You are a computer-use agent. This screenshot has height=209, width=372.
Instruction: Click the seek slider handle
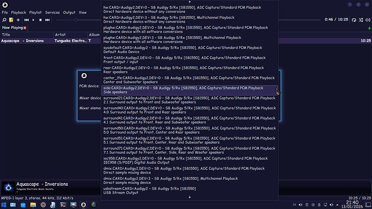point(75,20)
